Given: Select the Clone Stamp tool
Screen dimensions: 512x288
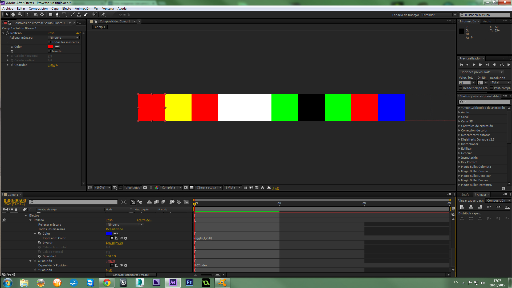Looking at the screenshot, I should 79,15.
